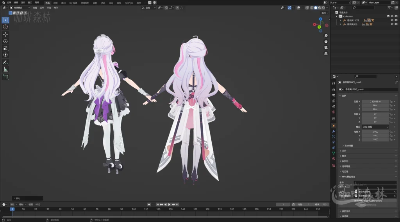The image size is (400, 222).
Task: Select solid viewport shading mode
Action: click(x=316, y=8)
